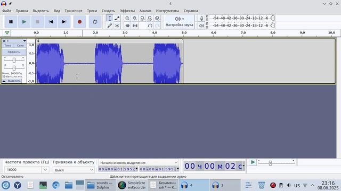The width and height of the screenshot is (341, 191).
Task: Switch to Audacity window 3 in taskbar
Action: tap(225, 185)
